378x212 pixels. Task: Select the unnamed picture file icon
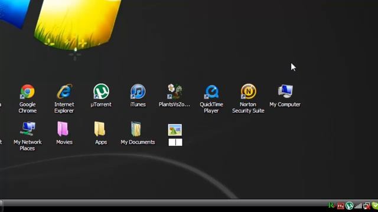[x=175, y=130]
